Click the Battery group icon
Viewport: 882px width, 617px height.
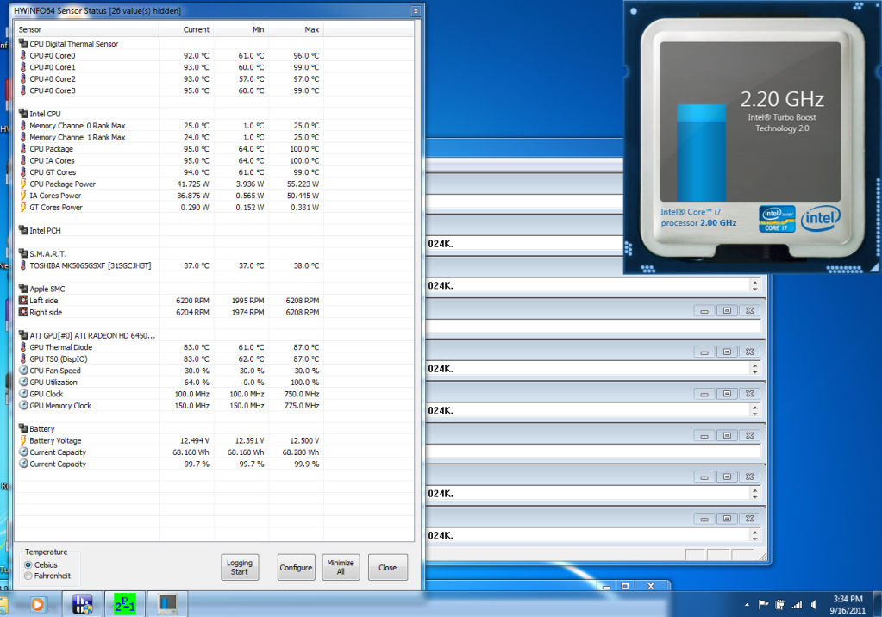click(23, 428)
